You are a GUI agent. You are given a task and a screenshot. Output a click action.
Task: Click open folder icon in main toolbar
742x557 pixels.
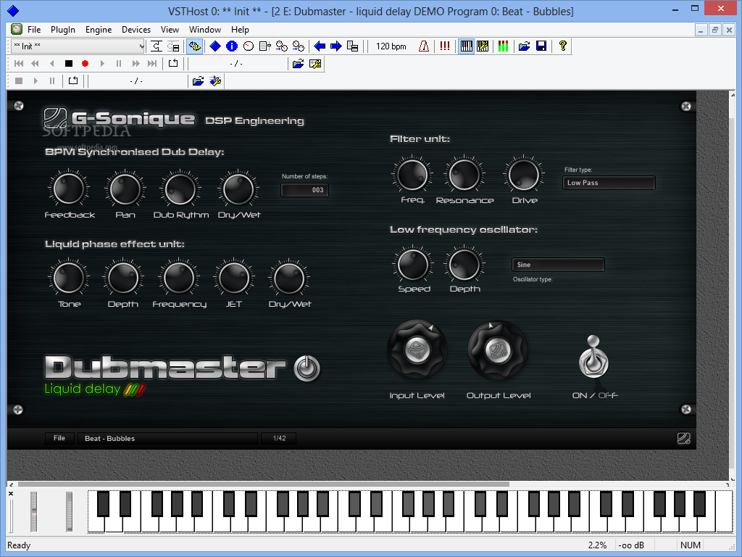[524, 46]
